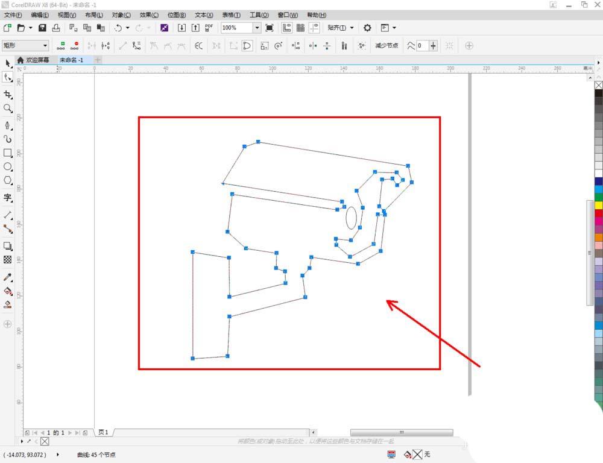Open the 对象(C) menu
The image size is (603, 463).
coord(121,15)
